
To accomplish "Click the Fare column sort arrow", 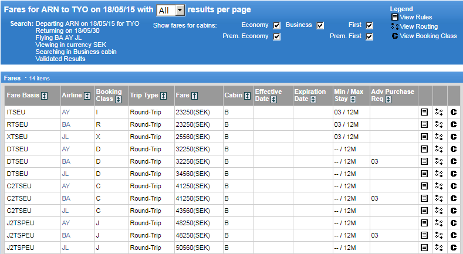I will 194,96.
